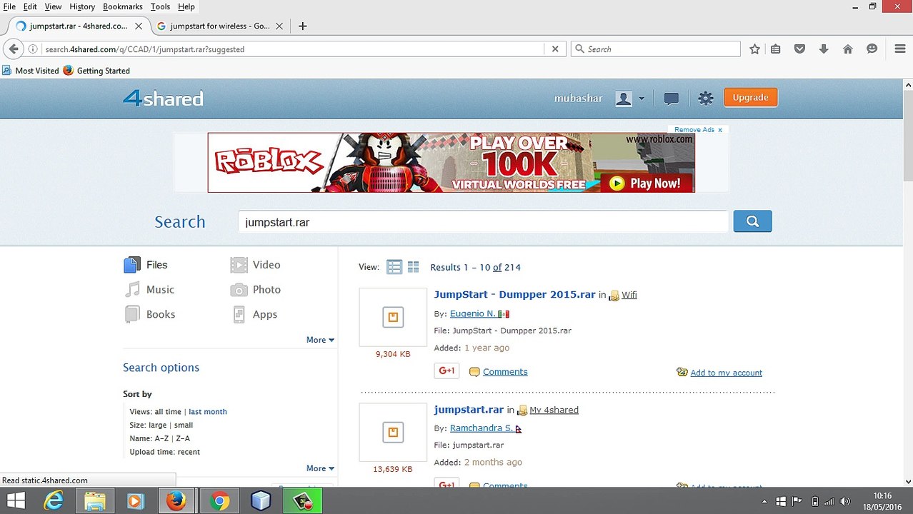Click the volume speaker tray icon

tap(846, 501)
